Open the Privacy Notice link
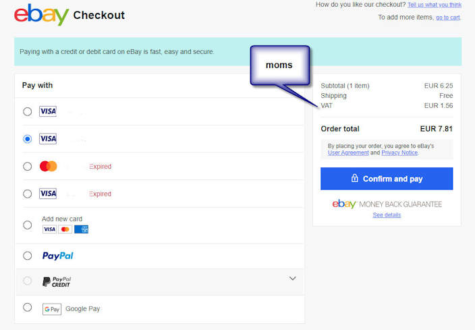The image size is (475, 330). (x=399, y=153)
